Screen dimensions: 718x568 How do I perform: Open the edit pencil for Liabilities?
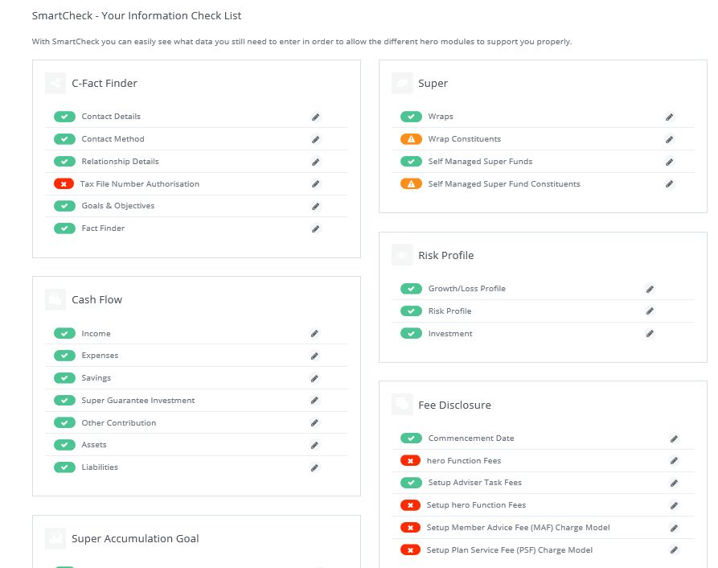pyautogui.click(x=315, y=467)
